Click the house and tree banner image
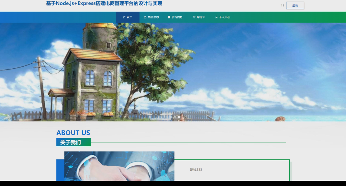Image resolution: width=346 pixels, height=186 pixels. pos(173,72)
